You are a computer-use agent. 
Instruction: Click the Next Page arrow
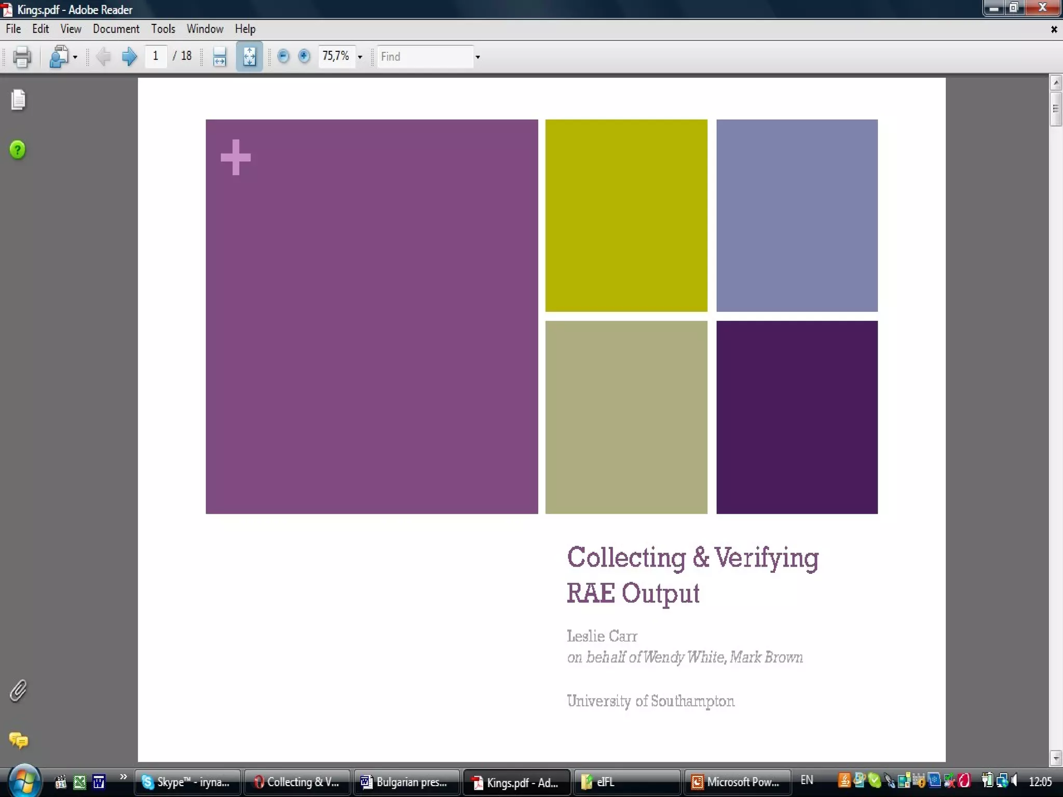click(129, 57)
